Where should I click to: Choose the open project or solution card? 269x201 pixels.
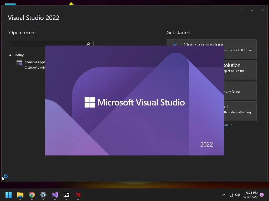click(x=240, y=70)
